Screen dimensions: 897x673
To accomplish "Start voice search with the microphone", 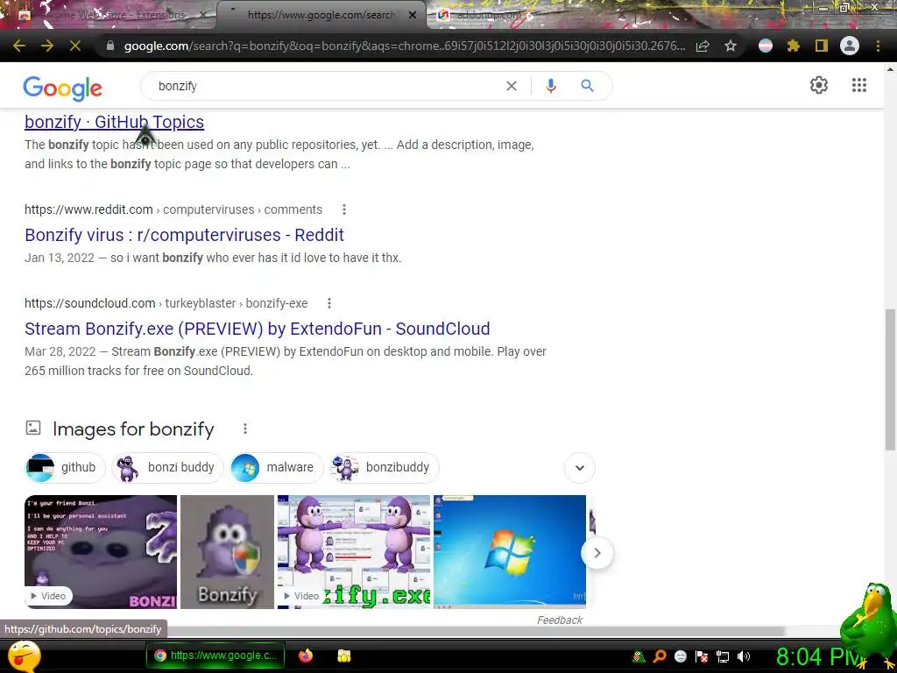I will [x=551, y=86].
